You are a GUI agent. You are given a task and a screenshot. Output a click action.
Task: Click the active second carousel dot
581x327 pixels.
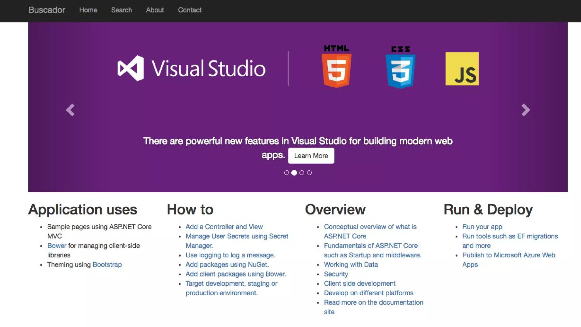point(294,173)
